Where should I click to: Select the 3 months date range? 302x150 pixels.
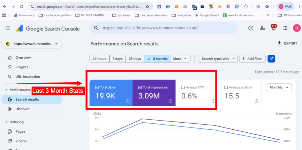(157, 59)
